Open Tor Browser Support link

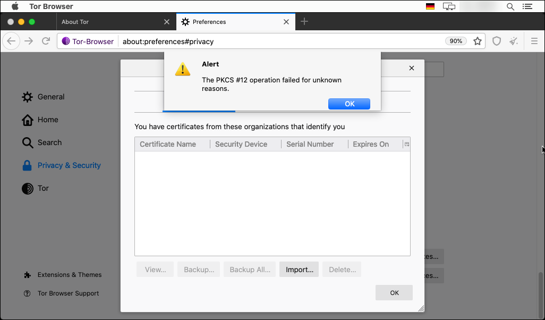[x=68, y=293]
